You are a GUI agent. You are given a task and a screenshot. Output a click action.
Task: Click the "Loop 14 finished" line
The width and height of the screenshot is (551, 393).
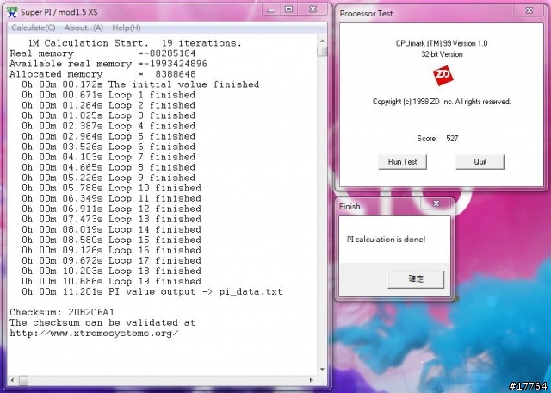111,229
